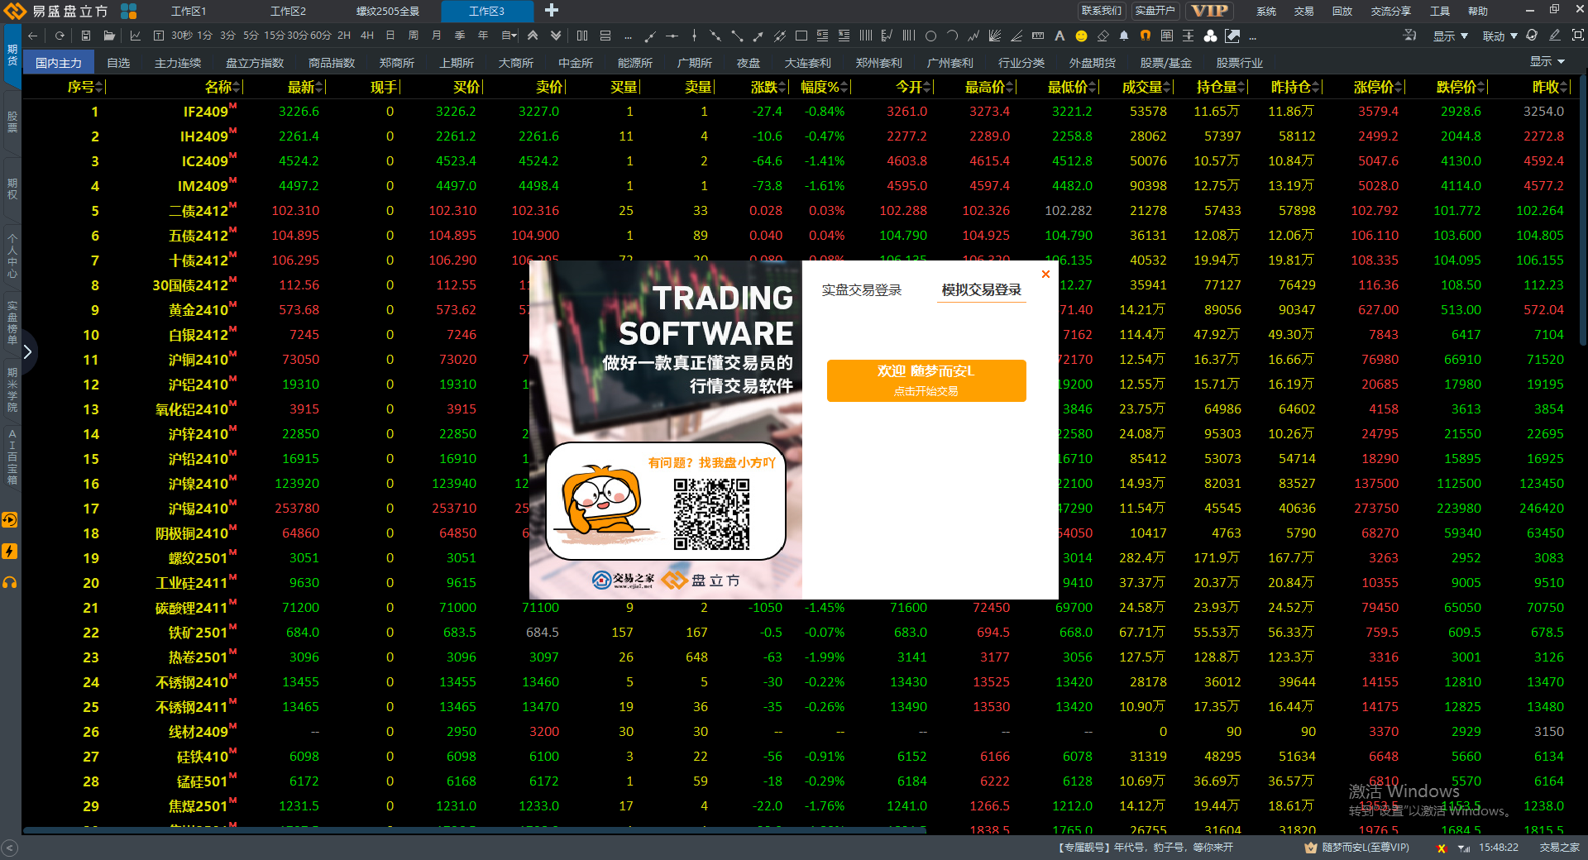
Task: Insert the smiley face marker
Action: coord(1081,36)
